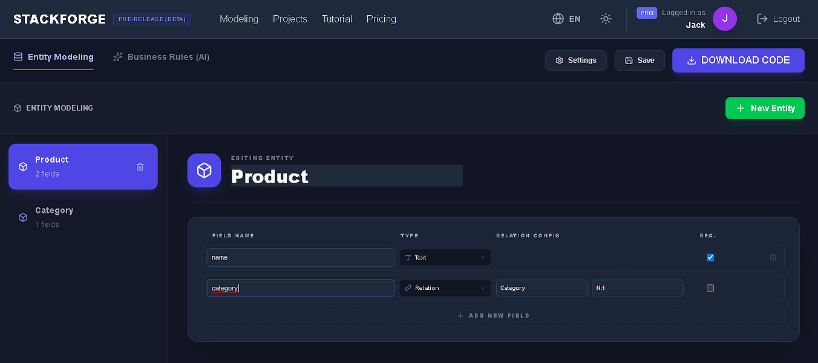Click the globe language icon

click(558, 19)
